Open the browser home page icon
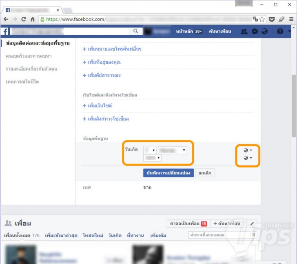 tap(33, 19)
